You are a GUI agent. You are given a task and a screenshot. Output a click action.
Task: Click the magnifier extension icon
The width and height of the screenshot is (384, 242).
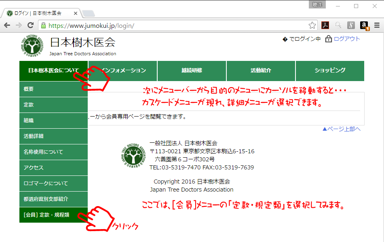pyautogui.click(x=338, y=25)
